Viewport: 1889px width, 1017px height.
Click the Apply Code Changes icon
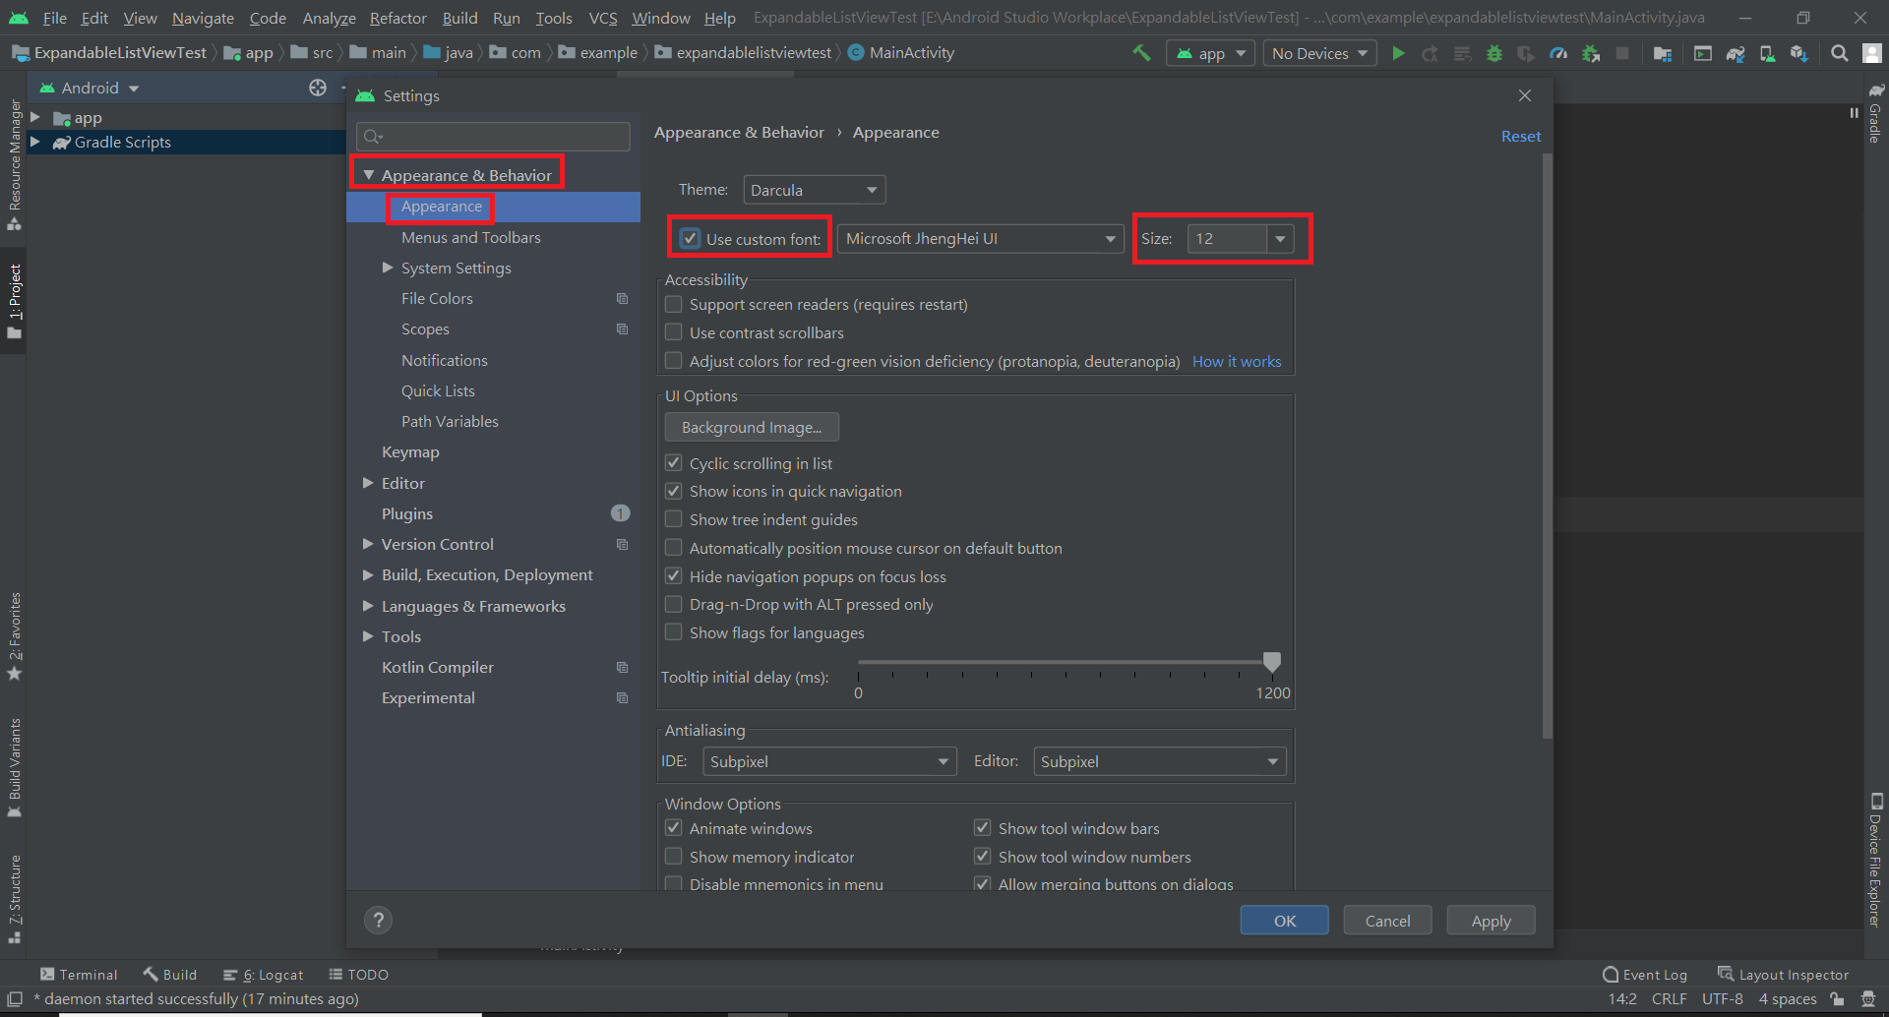click(x=1463, y=53)
